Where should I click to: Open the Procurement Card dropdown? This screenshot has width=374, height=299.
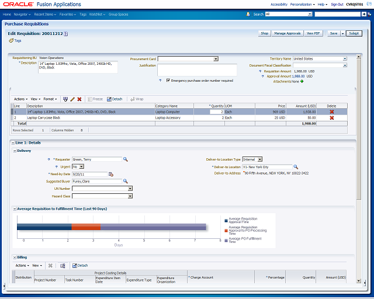coord(216,59)
